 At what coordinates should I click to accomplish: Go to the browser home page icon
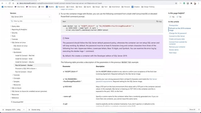[13, 3]
